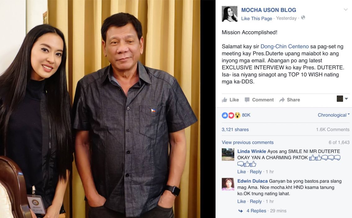Click the Like thumbs-up icon on the post

point(225,100)
